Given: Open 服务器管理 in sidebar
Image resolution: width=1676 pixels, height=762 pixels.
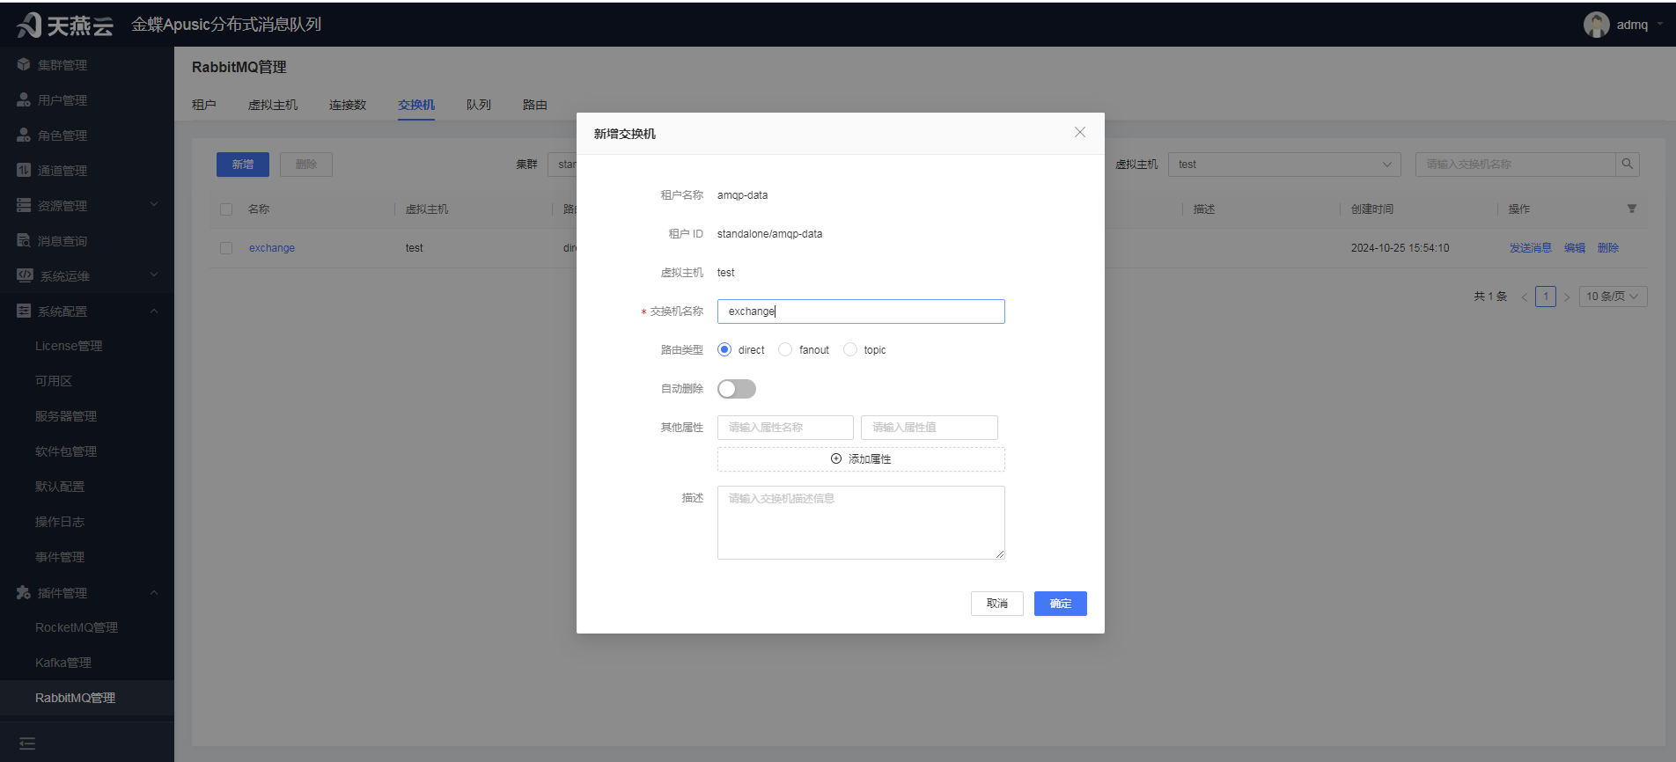Looking at the screenshot, I should 66,416.
